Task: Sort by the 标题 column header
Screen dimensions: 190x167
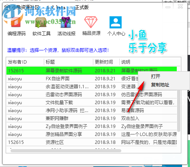Action: 68,62
